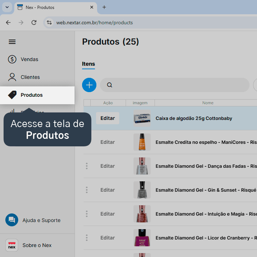Viewport: 257px width, 257px height.
Task: Edit Esmalte Diamond Gel Intuição e Magia
Action: coord(107,214)
